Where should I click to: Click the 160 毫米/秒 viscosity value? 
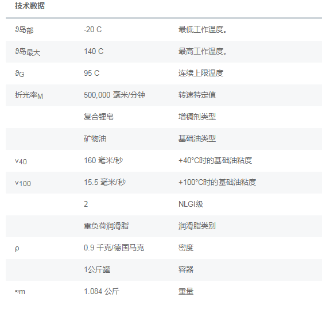click(103, 160)
